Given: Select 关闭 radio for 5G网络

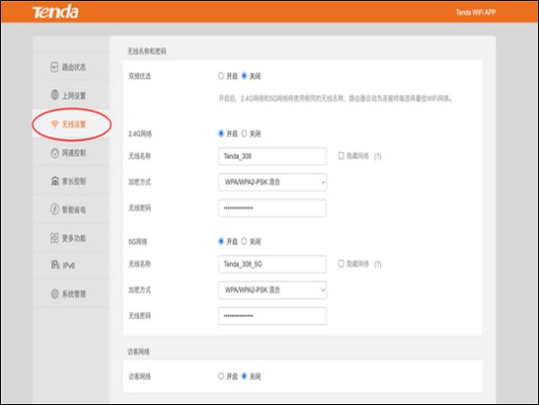Looking at the screenshot, I should point(244,242).
